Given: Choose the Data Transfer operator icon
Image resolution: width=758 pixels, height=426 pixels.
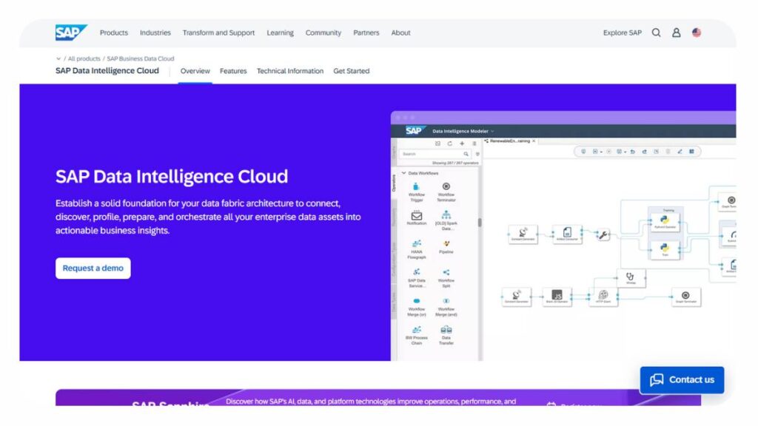Looking at the screenshot, I should coord(446,330).
